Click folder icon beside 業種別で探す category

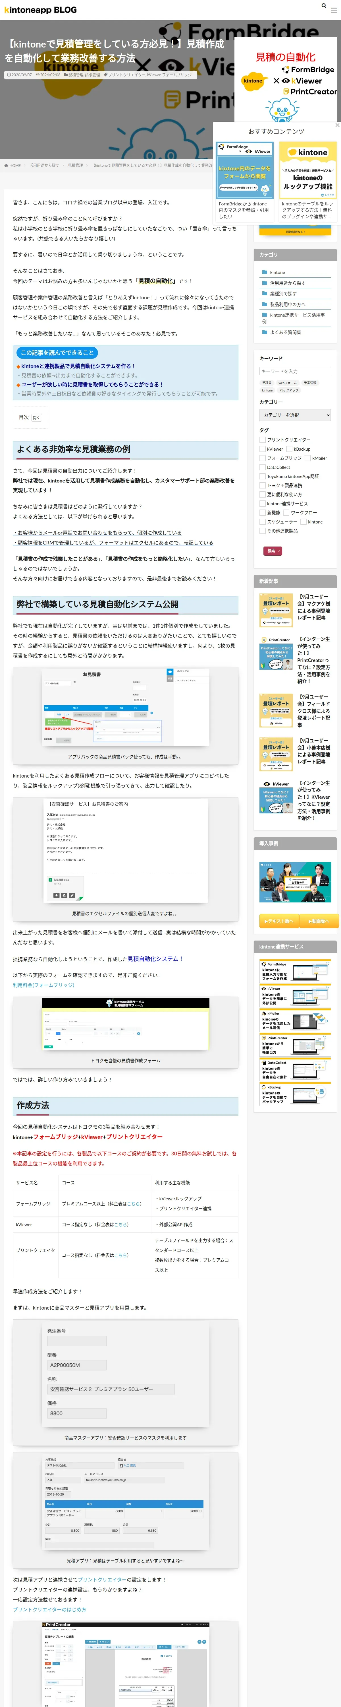click(x=265, y=294)
